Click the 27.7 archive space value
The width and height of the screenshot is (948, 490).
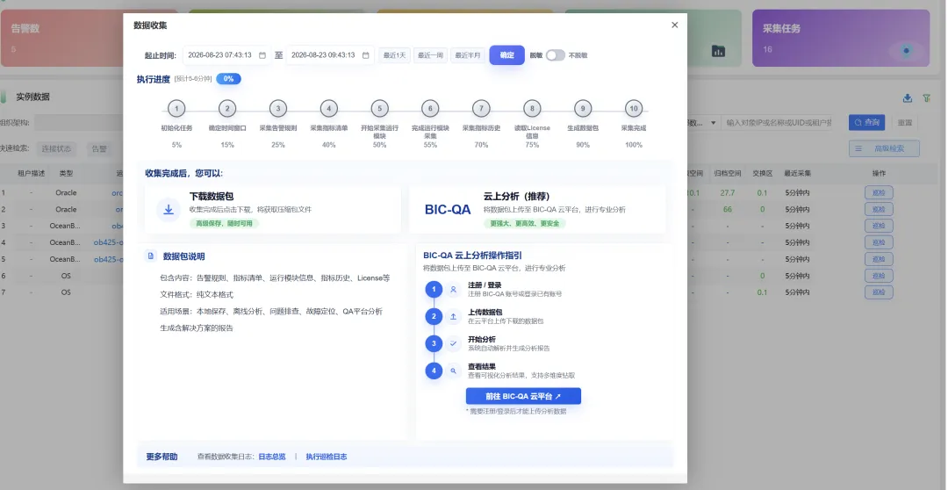[x=728, y=193]
